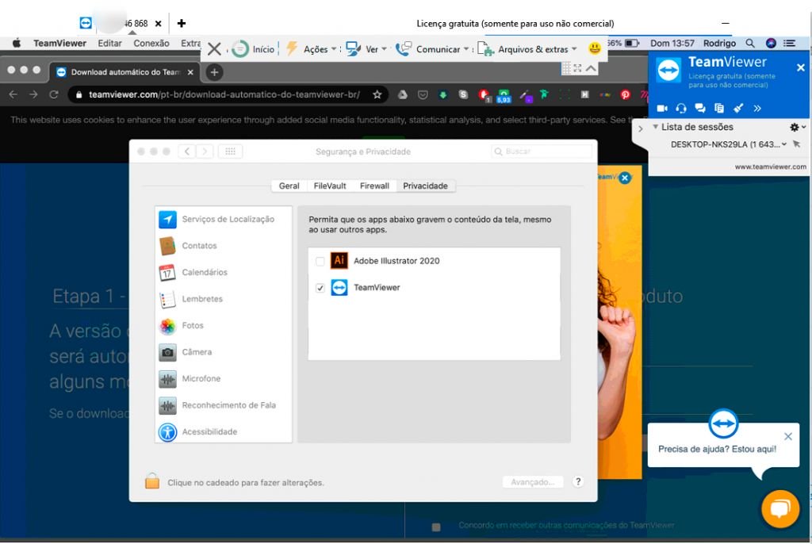This screenshot has height=544, width=812.
Task: Close the Download automático browser tab
Action: point(190,72)
